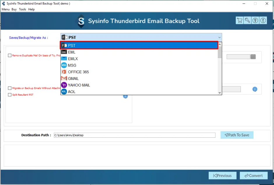Screen dimensions: 274x185
Task: Click the date input field beside calendar
Action: click(x=238, y=57)
